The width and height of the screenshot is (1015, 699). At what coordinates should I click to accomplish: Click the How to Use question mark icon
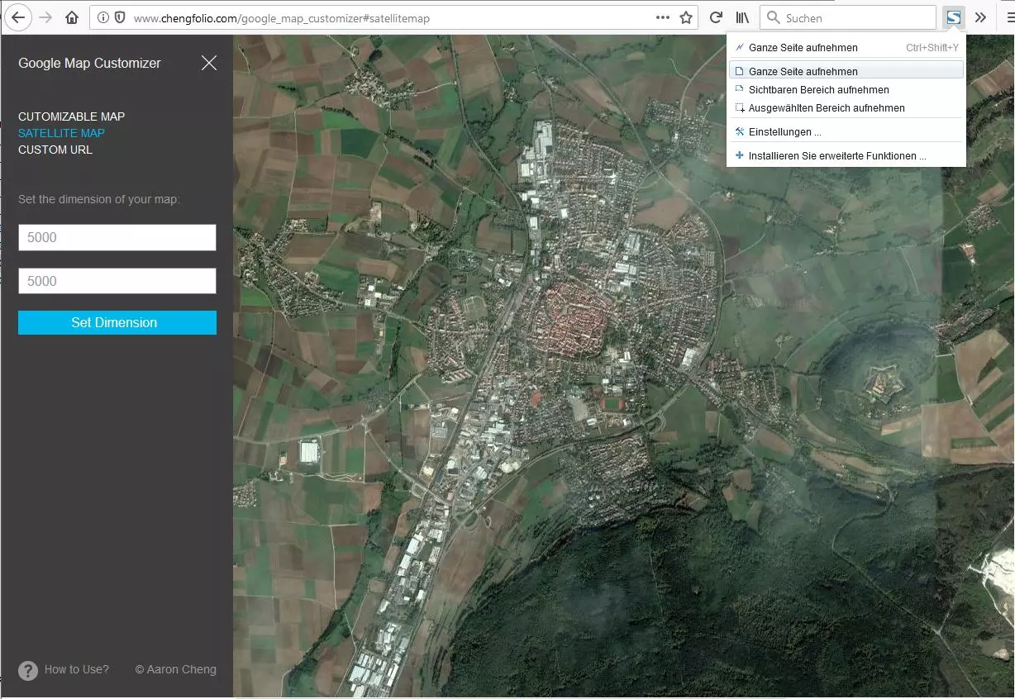(x=28, y=670)
